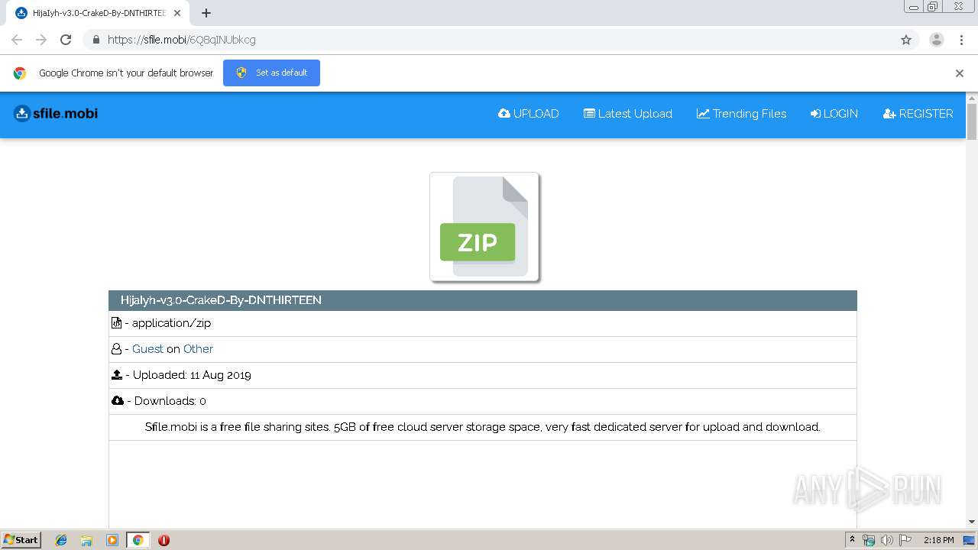Click the Hijalyh-v3.0-CrakeD-By-DNTHIRTEEN file title
Image resolution: width=978 pixels, height=550 pixels.
click(221, 300)
